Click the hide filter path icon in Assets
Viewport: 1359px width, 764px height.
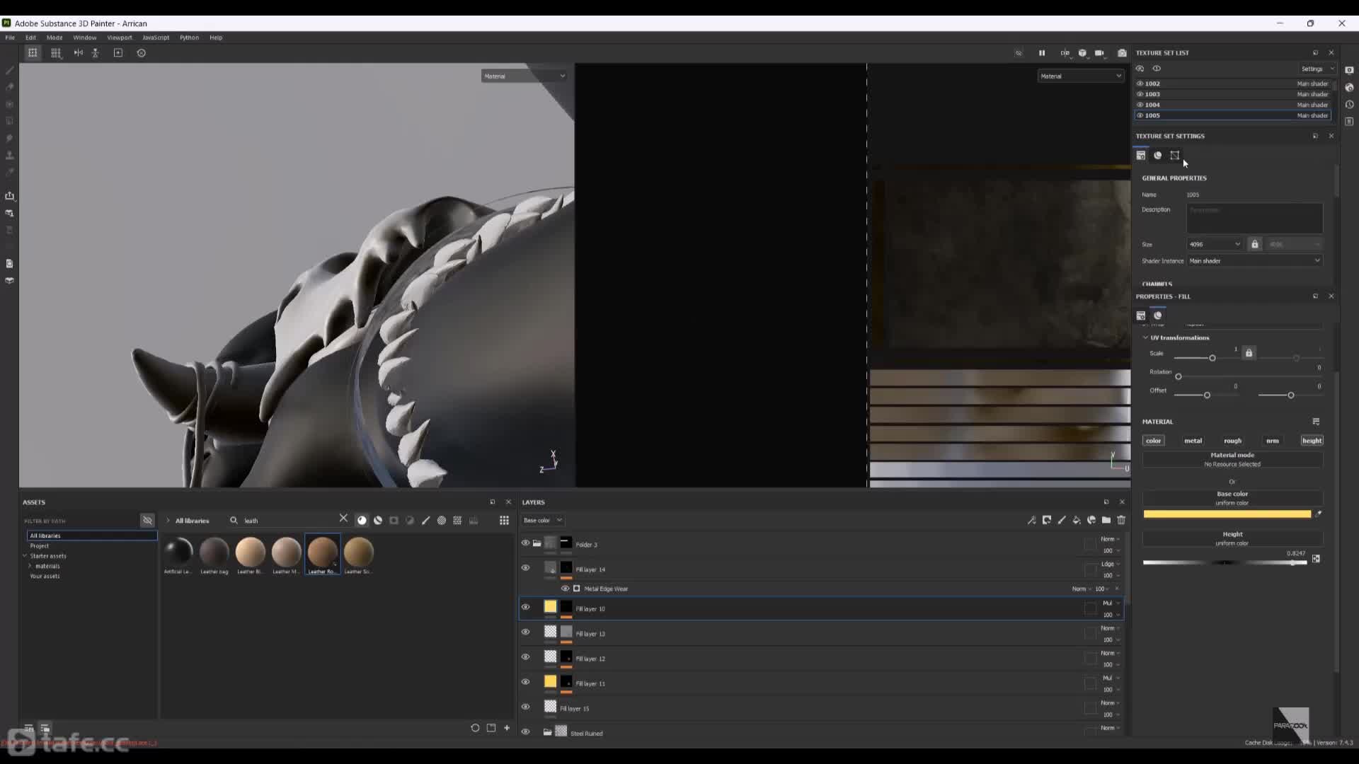click(x=147, y=521)
